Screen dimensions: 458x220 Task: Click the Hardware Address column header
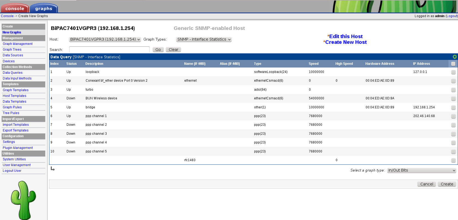380,64
